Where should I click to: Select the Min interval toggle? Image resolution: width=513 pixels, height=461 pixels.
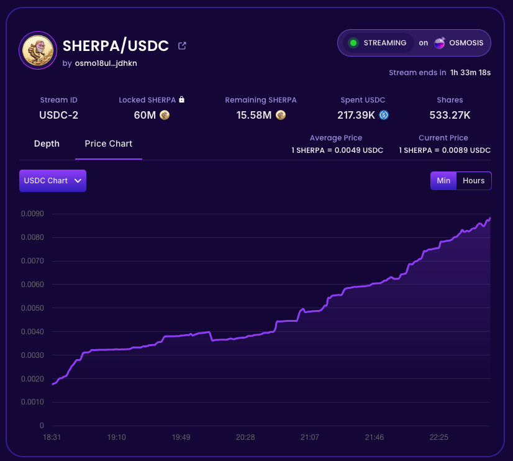(x=443, y=181)
